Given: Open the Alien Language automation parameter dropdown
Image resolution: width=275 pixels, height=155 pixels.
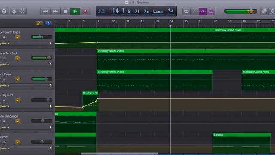Looking at the screenshot, I should [26, 127].
